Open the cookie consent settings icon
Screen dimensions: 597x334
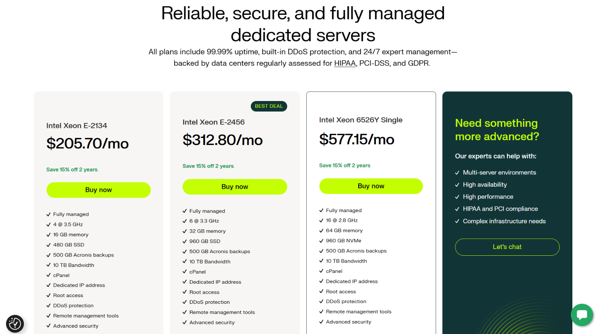(15, 324)
